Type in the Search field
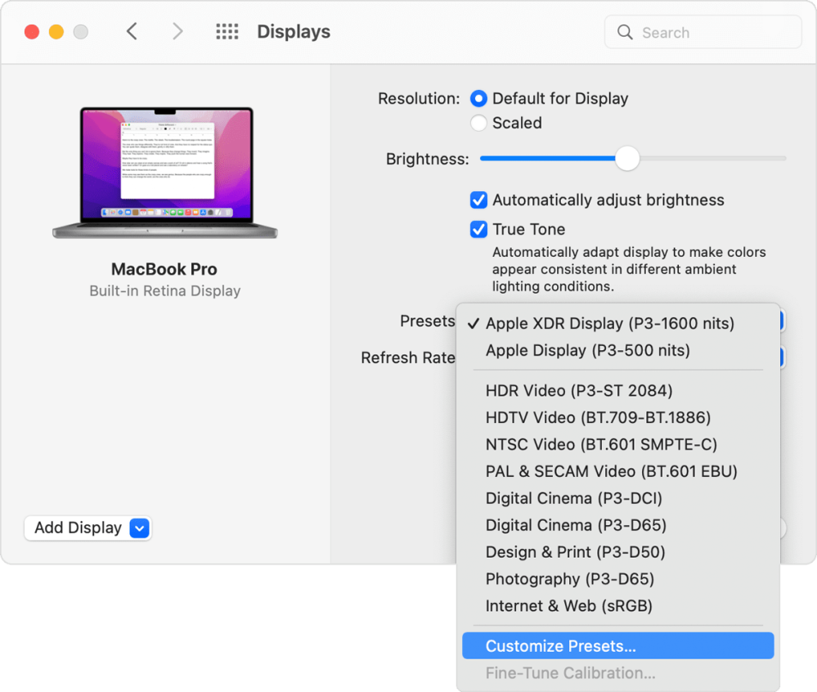817x692 pixels. 712,33
